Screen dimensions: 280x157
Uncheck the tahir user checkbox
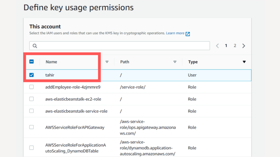(x=32, y=75)
